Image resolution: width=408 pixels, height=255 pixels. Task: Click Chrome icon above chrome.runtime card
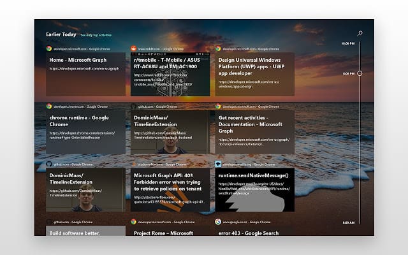pyautogui.click(x=48, y=106)
